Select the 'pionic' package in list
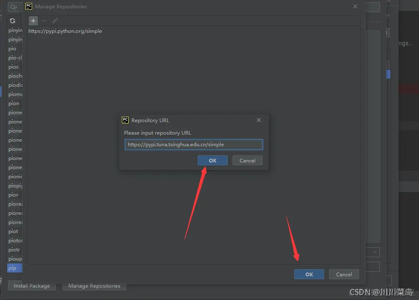Image resolution: width=419 pixels, height=300 pixels. 15,177
